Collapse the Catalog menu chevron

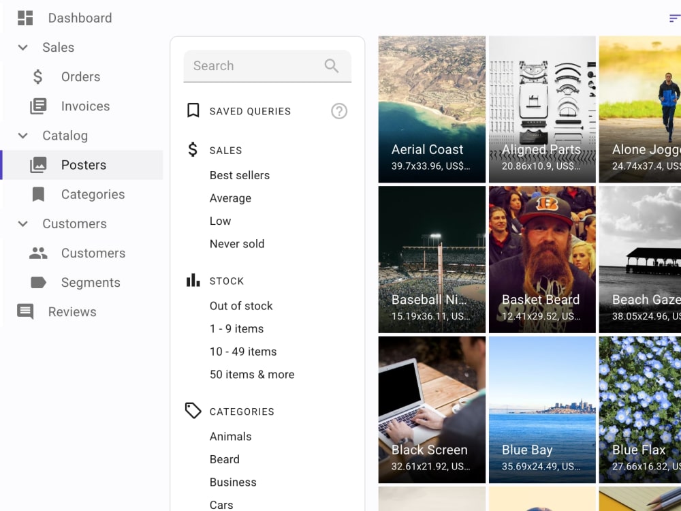23,136
